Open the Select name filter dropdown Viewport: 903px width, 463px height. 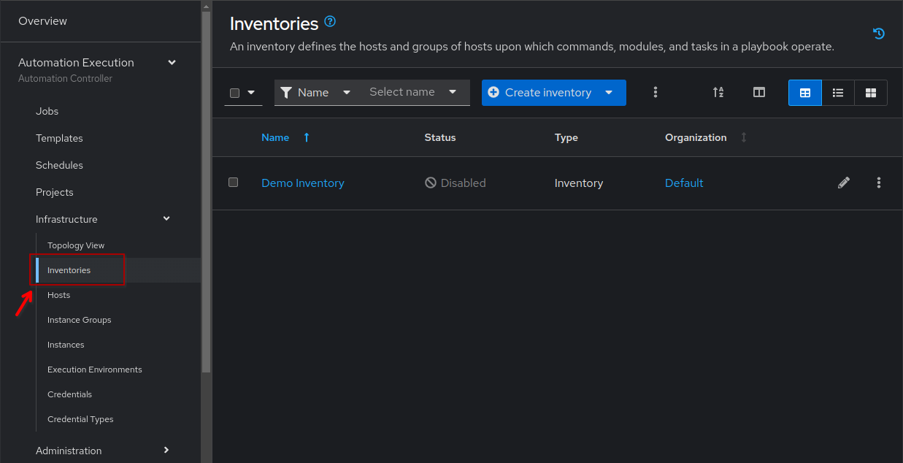point(414,92)
